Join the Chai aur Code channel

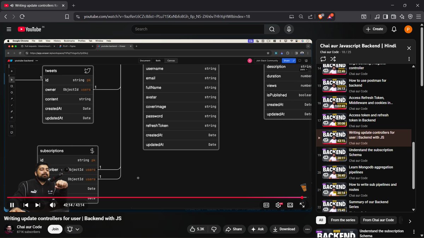click(55, 229)
